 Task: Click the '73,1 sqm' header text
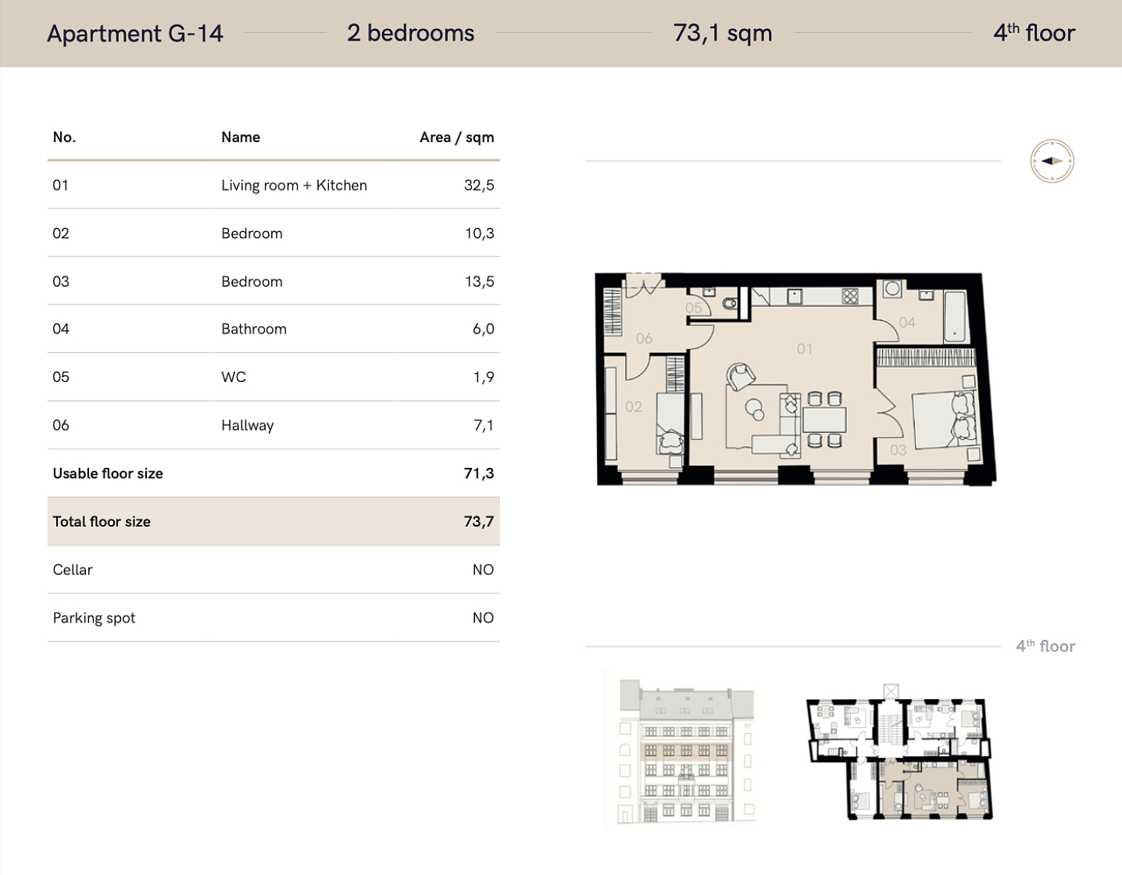[x=723, y=33]
